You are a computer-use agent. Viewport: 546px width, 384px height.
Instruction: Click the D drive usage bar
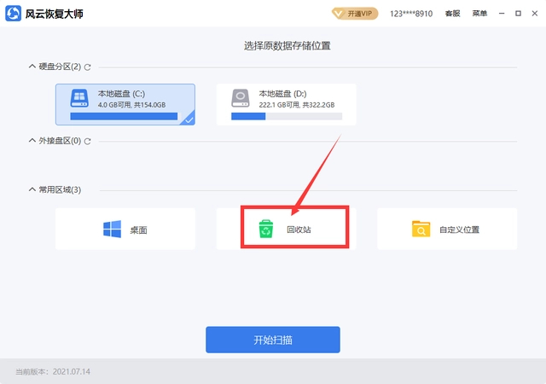coord(287,116)
